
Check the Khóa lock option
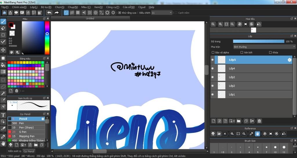coord(270,52)
